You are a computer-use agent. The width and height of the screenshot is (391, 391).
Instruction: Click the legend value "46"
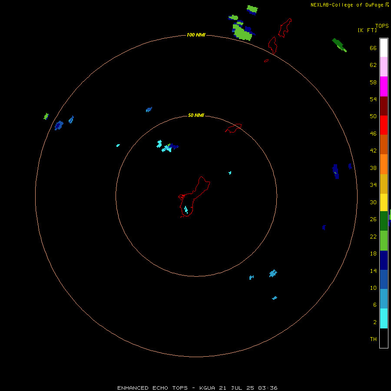(x=373, y=134)
